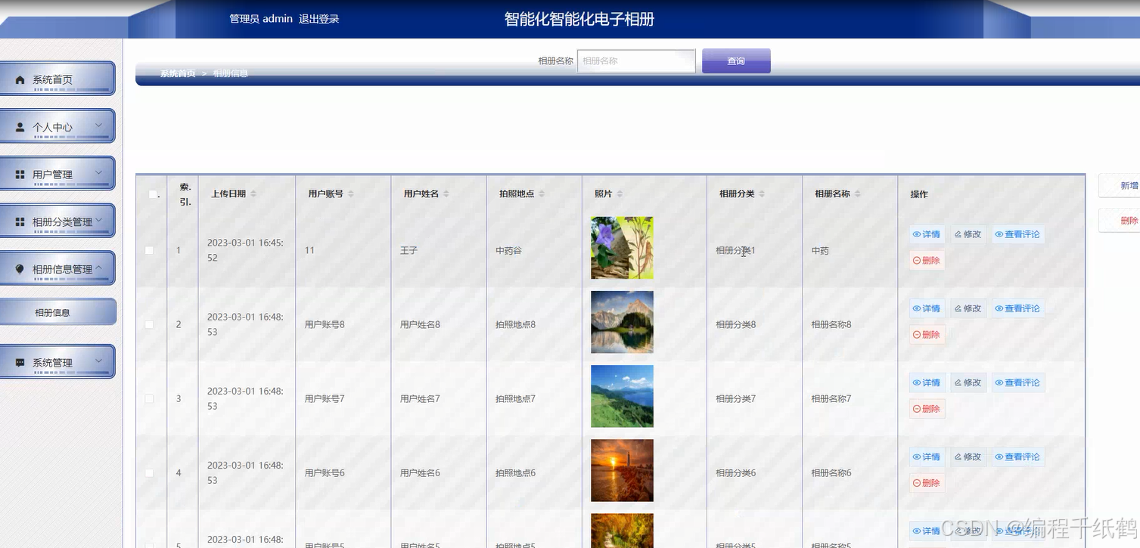The image size is (1140, 548).
Task: Check the checkbox for row 2
Action: [x=149, y=324]
